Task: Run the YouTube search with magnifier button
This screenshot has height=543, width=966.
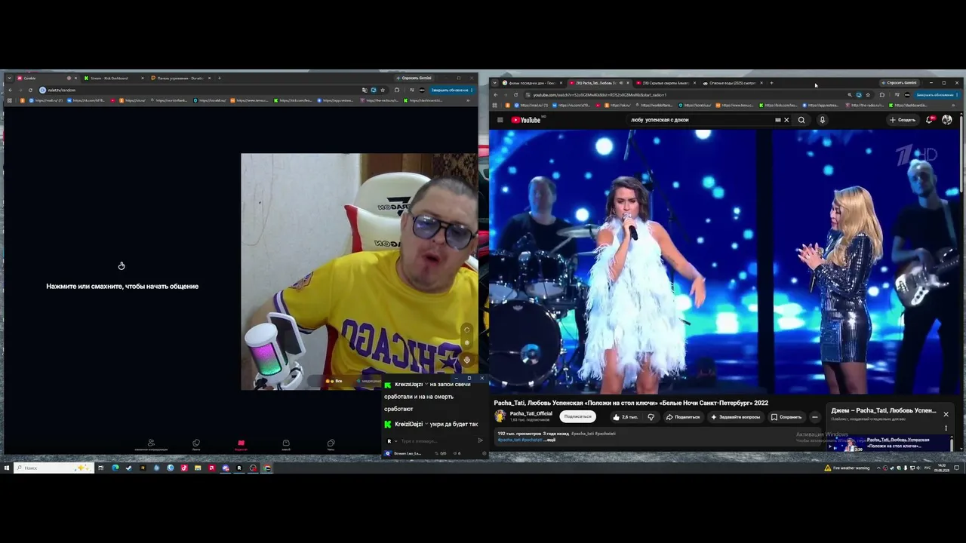Action: 801,120
